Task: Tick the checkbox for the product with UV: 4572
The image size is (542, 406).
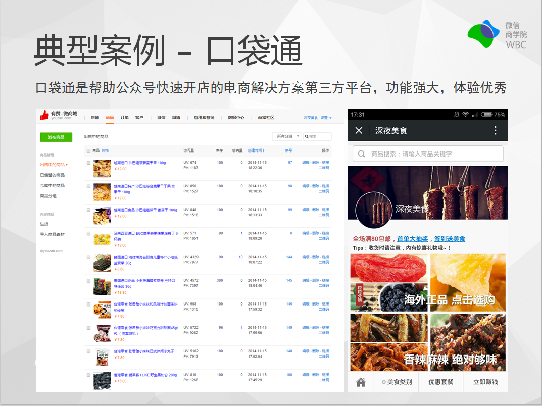Action: coord(88,281)
